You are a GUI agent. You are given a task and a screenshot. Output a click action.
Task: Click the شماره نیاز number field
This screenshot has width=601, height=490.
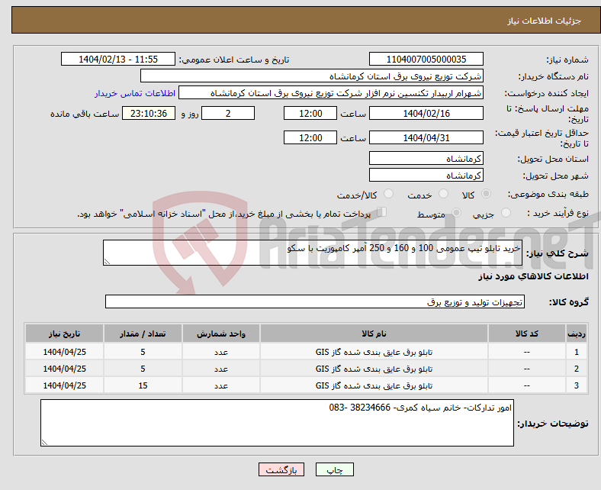pyautogui.click(x=426, y=60)
